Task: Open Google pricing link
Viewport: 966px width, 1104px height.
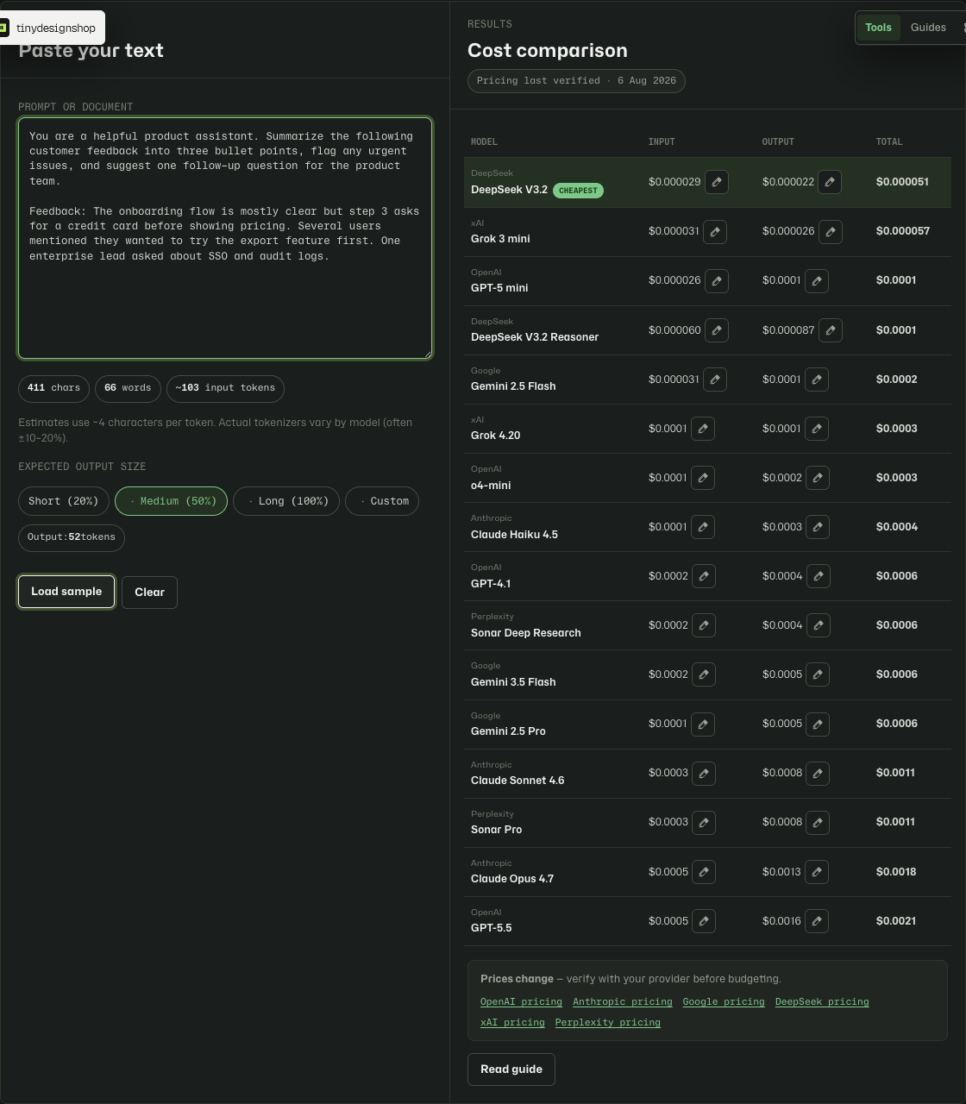Action: click(724, 1002)
